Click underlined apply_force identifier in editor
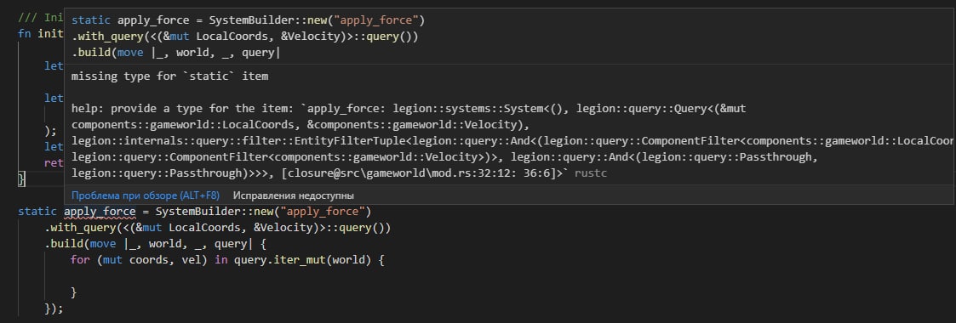The width and height of the screenshot is (956, 323). pyautogui.click(x=100, y=212)
